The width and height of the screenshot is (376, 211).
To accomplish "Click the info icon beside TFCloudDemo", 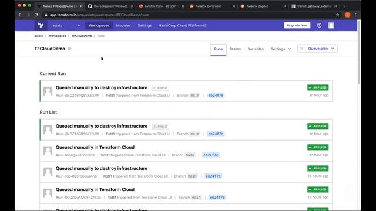I will 69,49.
